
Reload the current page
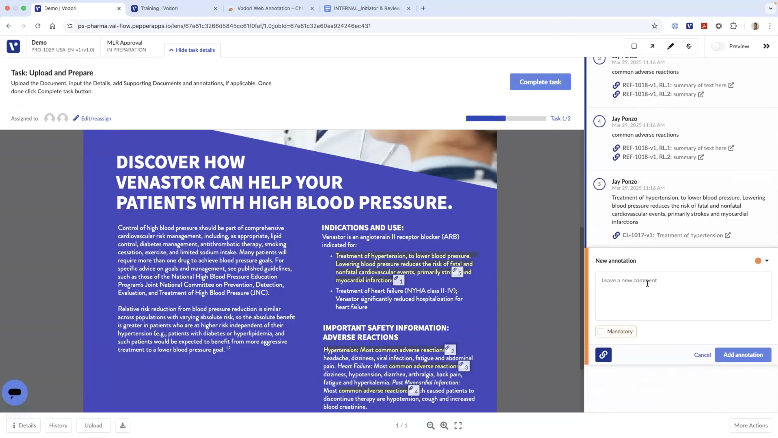tap(38, 26)
